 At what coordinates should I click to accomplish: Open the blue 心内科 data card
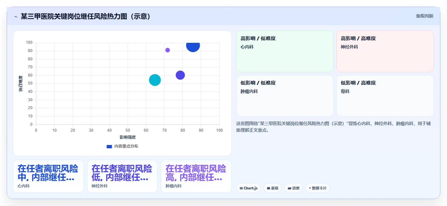tap(48, 176)
